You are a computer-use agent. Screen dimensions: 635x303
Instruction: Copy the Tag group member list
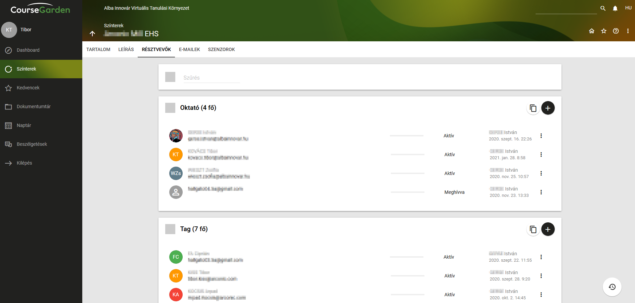coord(533,229)
